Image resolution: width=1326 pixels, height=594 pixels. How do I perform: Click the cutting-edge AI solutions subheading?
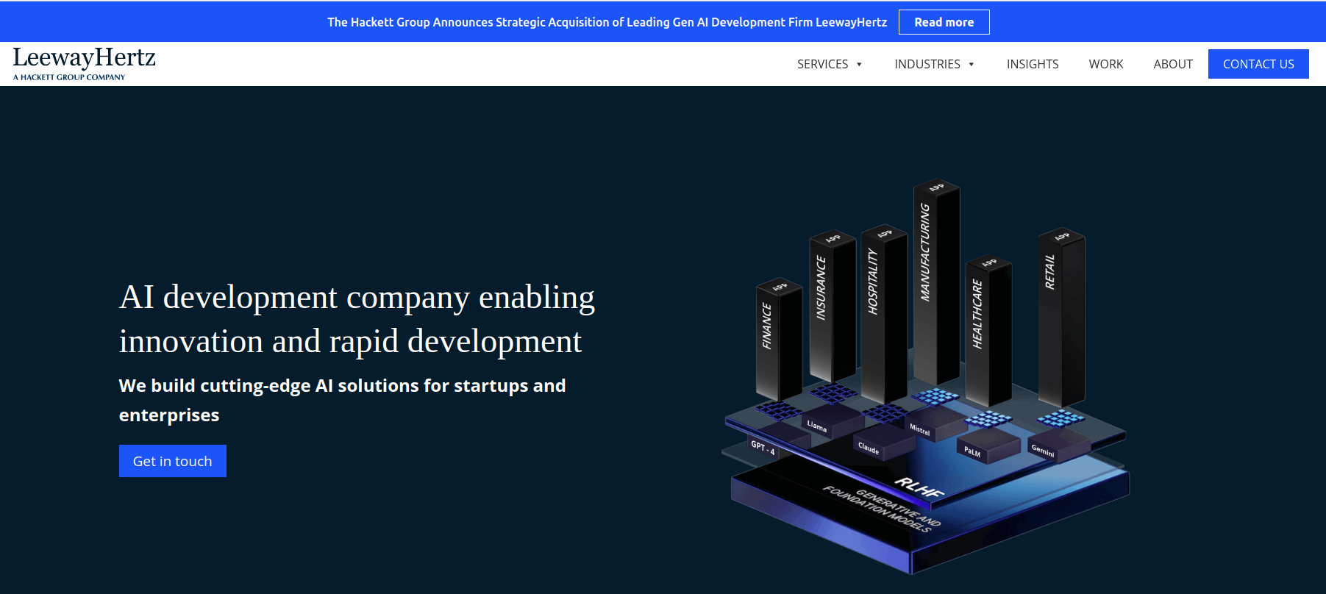tap(342, 400)
